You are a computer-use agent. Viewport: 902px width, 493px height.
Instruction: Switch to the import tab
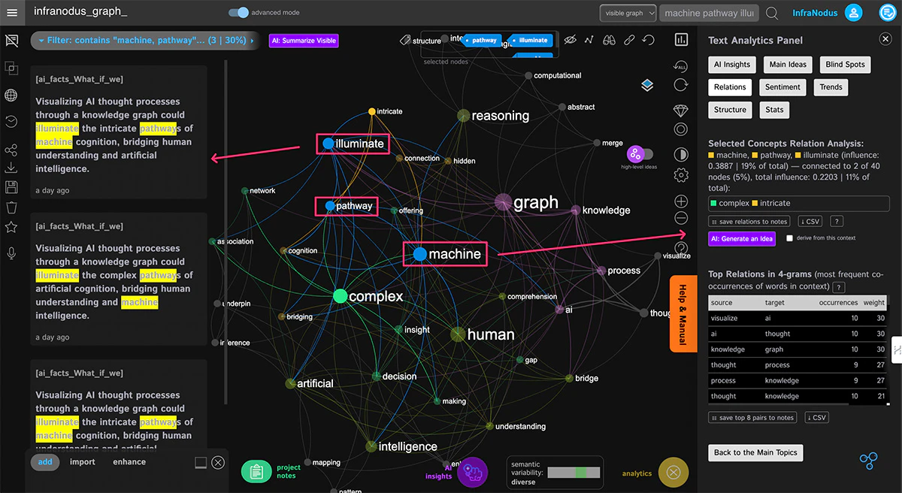[82, 461]
